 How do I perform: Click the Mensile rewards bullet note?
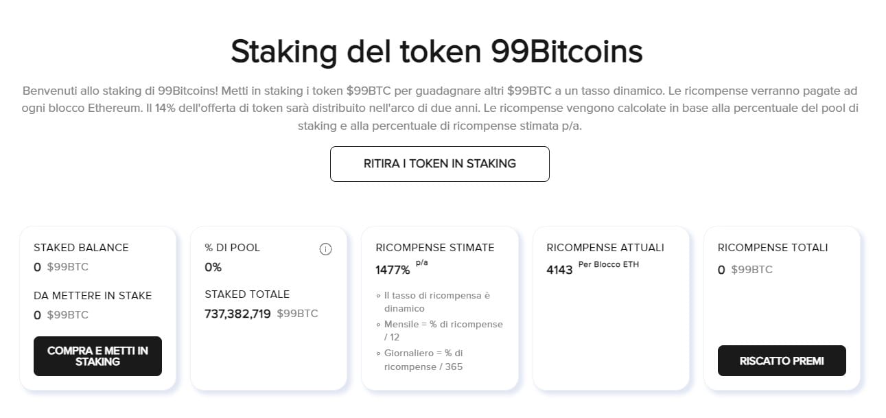click(x=439, y=331)
